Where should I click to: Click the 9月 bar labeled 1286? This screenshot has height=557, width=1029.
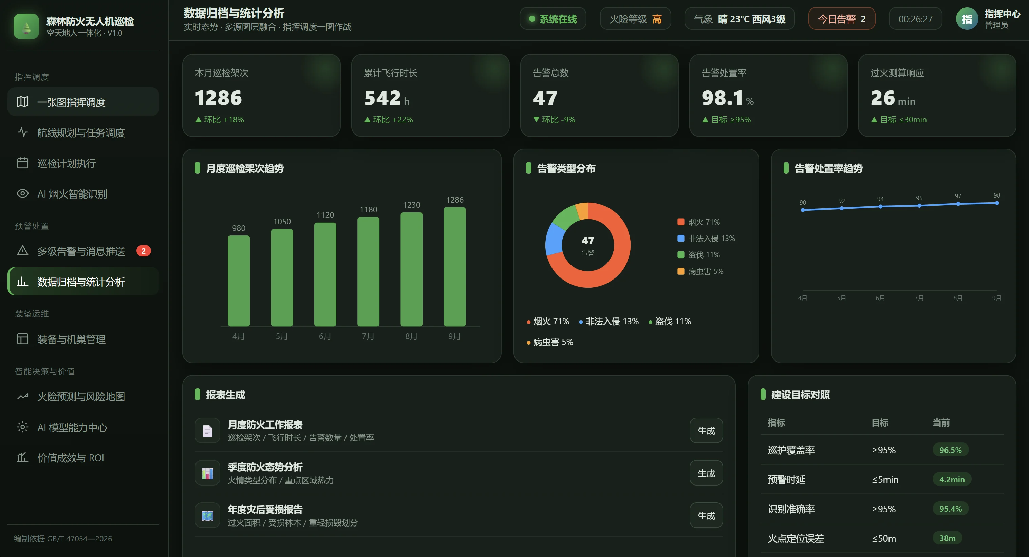pyautogui.click(x=454, y=267)
